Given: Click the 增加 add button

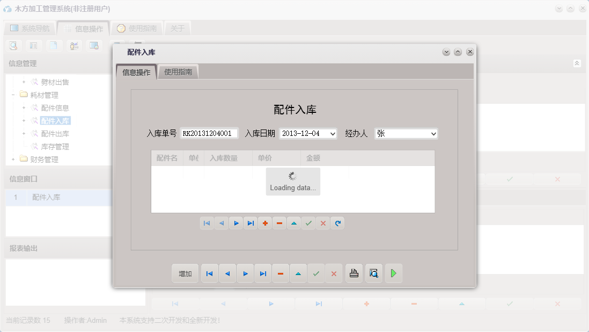Looking at the screenshot, I should [185, 273].
